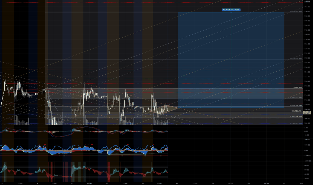Image resolution: width=313 pixels, height=185 pixels.
Task: Click the -2.00 label on MACD pane axis
Action: [x=306, y=135]
